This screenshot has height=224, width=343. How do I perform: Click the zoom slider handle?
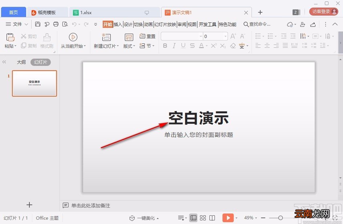click(281, 218)
